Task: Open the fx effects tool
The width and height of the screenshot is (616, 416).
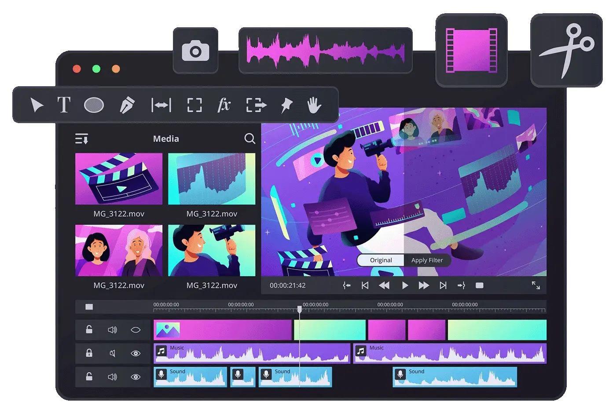Action: [x=224, y=105]
